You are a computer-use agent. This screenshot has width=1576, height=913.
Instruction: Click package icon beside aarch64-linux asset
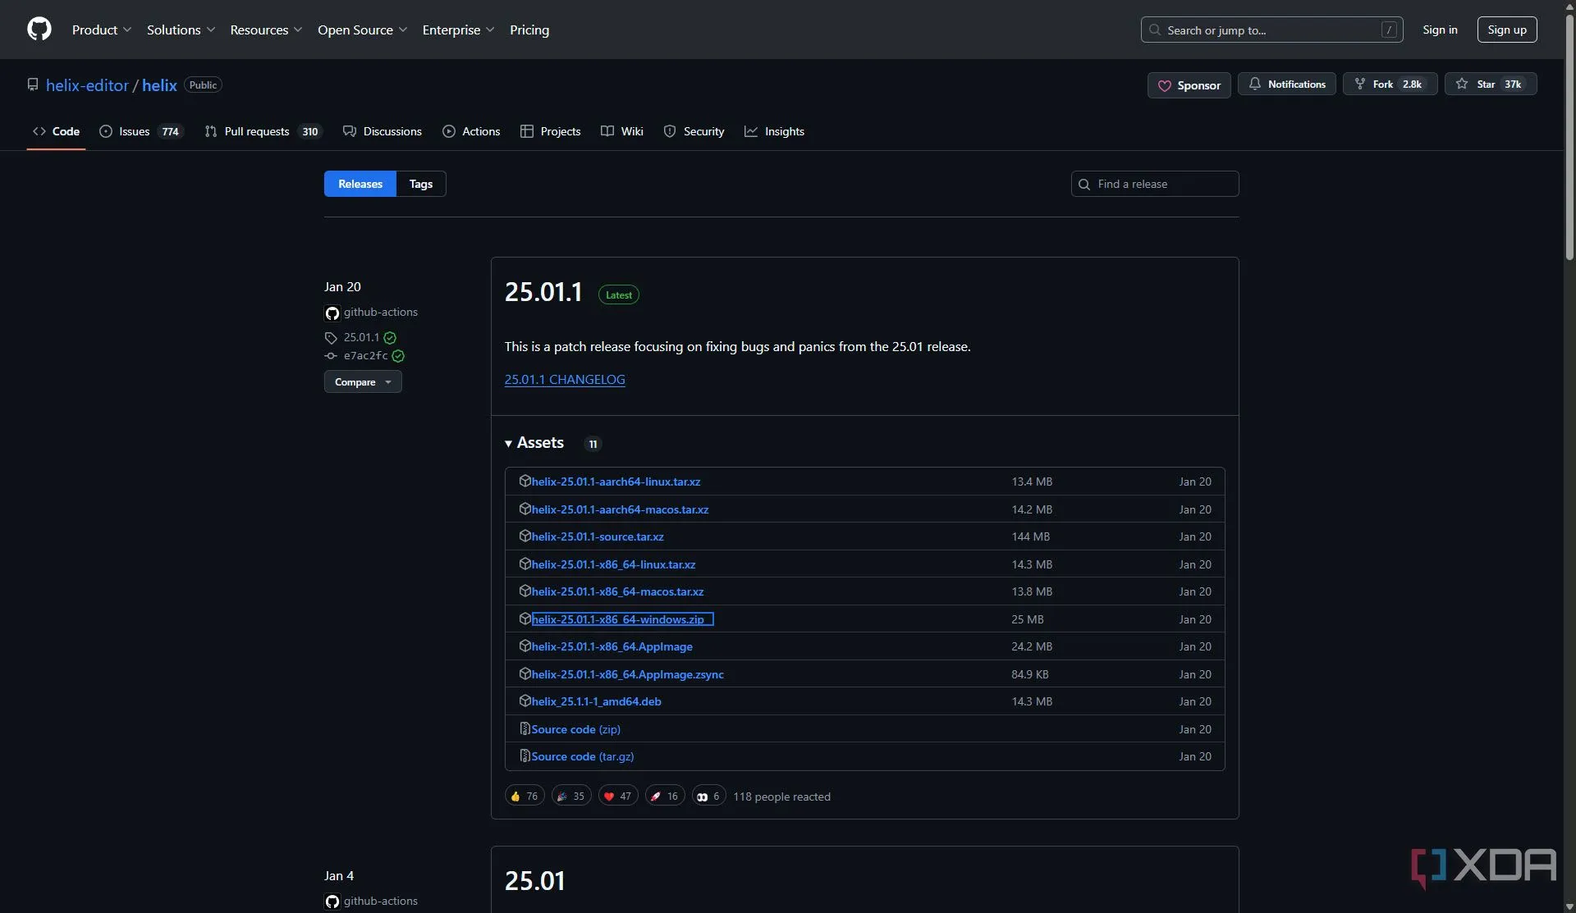525,481
